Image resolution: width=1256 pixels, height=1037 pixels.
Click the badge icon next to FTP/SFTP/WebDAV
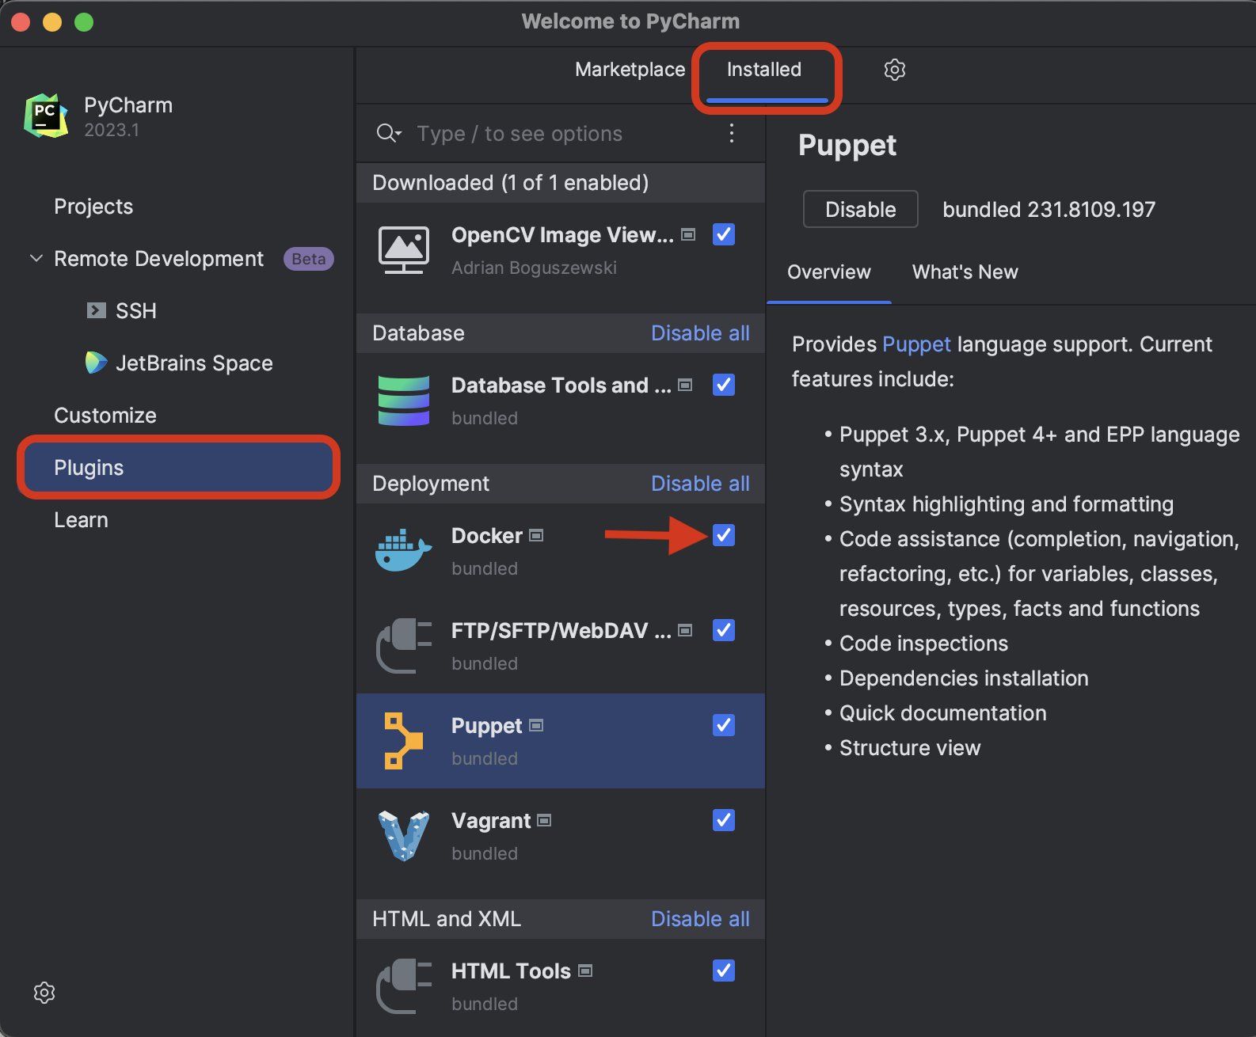(685, 630)
